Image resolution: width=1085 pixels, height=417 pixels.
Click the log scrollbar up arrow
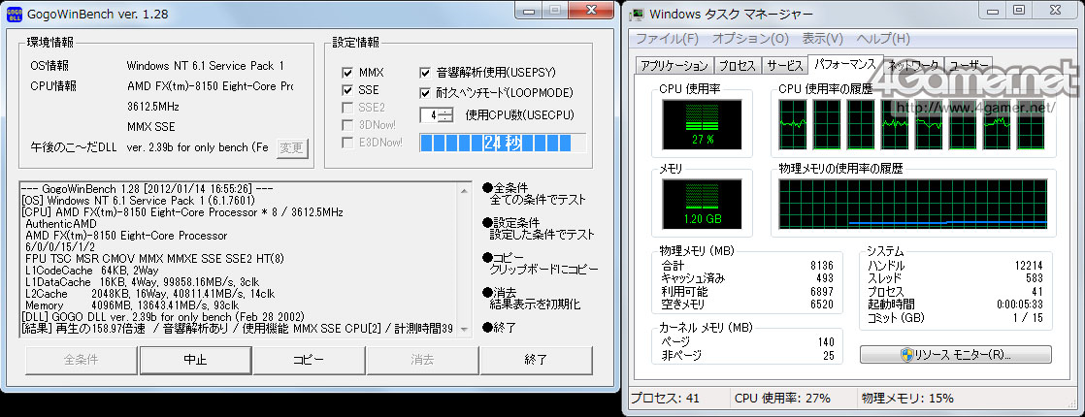click(x=464, y=188)
